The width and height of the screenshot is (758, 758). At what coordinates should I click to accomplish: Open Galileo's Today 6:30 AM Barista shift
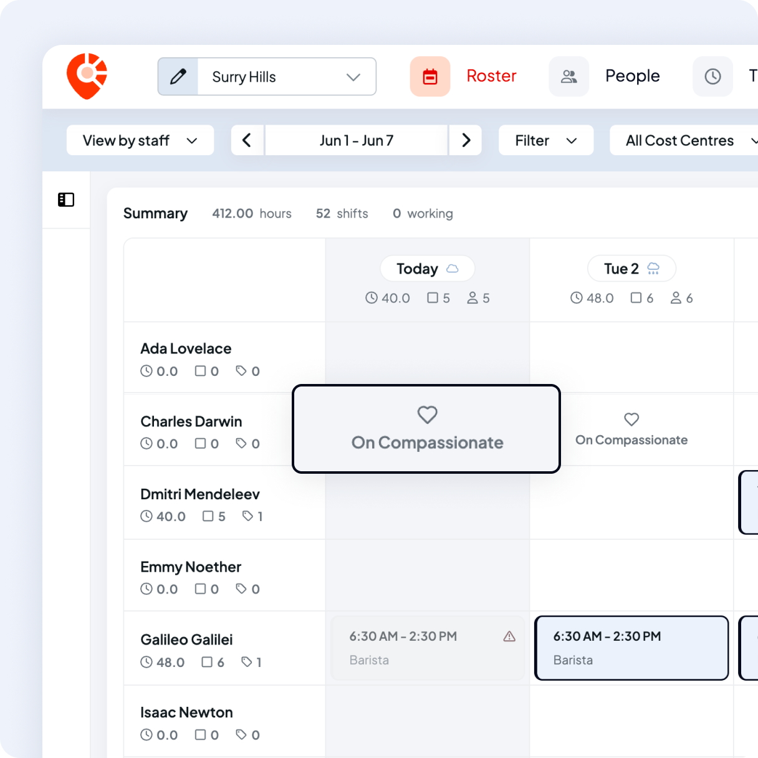[x=428, y=648]
